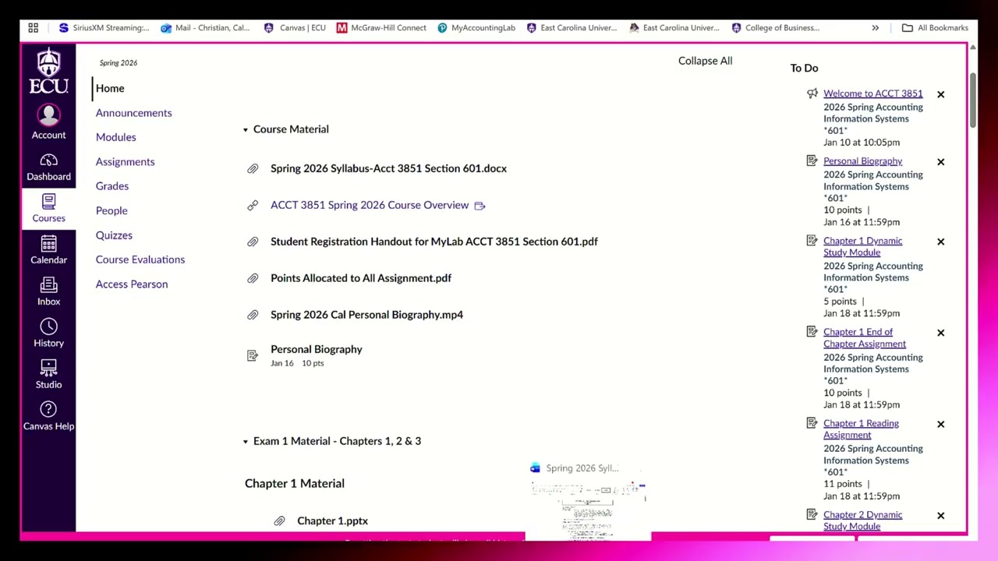998x561 pixels.
Task: Dismiss Chapter 1 Reading Assignment to-do
Action: (x=940, y=425)
